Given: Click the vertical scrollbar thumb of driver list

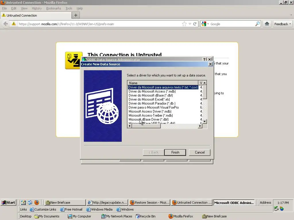Looking at the screenshot, I should tap(204, 92).
